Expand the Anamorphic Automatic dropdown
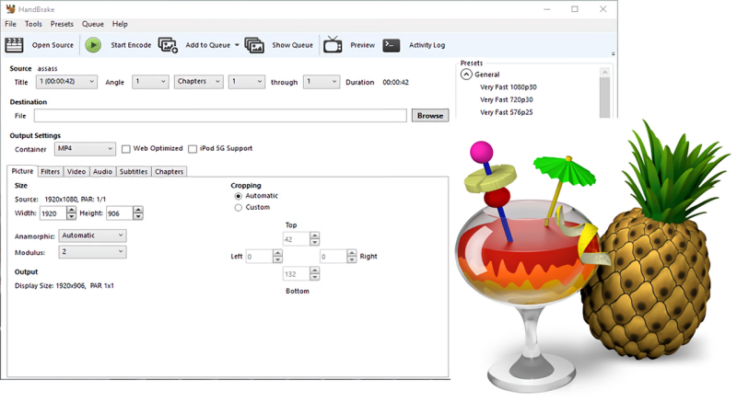This screenshot has height=414, width=737. [x=92, y=236]
